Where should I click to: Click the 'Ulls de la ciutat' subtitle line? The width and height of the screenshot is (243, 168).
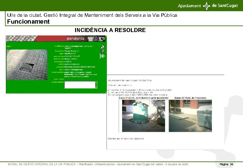pos(92,15)
